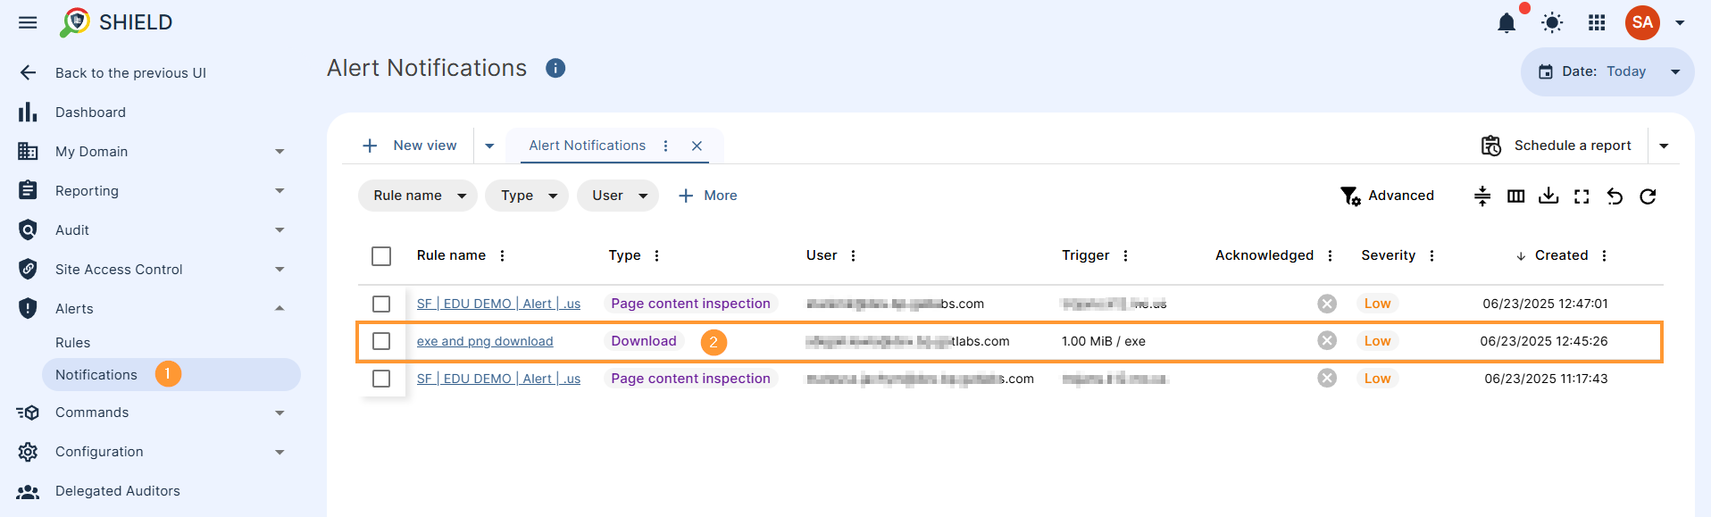Viewport: 1711px width, 517px height.
Task: Open the Created column menu
Action: 1604,255
